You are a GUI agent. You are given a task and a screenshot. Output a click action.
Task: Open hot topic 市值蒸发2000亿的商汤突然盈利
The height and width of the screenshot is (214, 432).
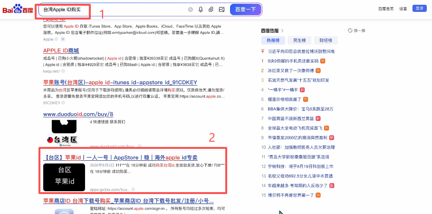tap(298, 137)
